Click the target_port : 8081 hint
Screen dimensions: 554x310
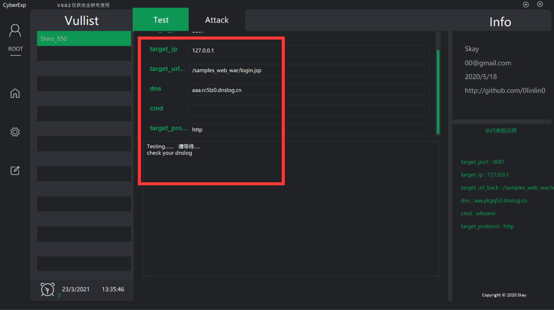[x=482, y=162]
